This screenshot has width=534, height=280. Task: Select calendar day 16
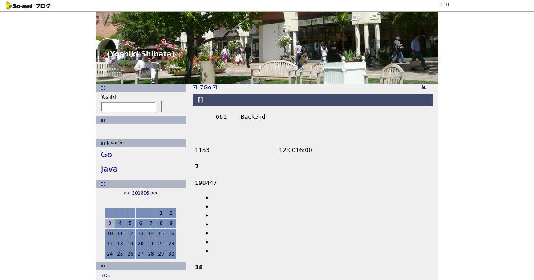pyautogui.click(x=171, y=234)
